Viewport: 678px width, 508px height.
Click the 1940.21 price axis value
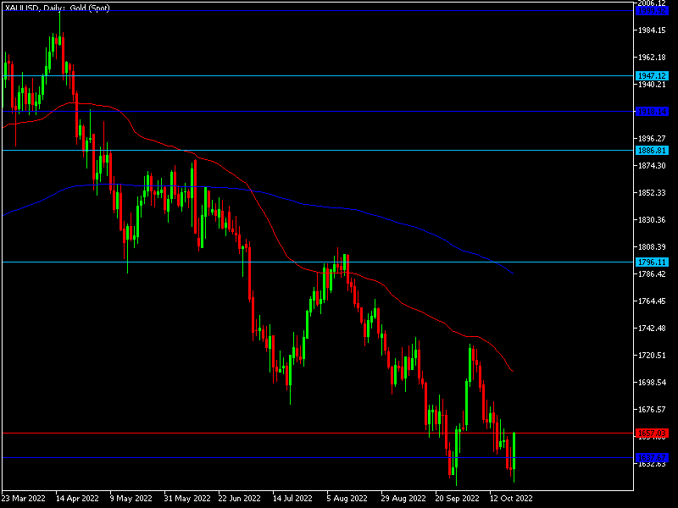coord(652,84)
